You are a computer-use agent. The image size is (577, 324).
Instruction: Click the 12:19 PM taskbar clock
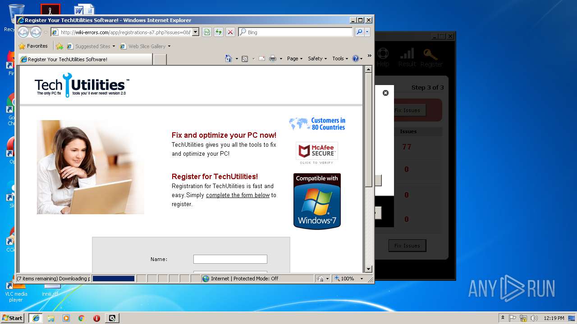pos(554,318)
